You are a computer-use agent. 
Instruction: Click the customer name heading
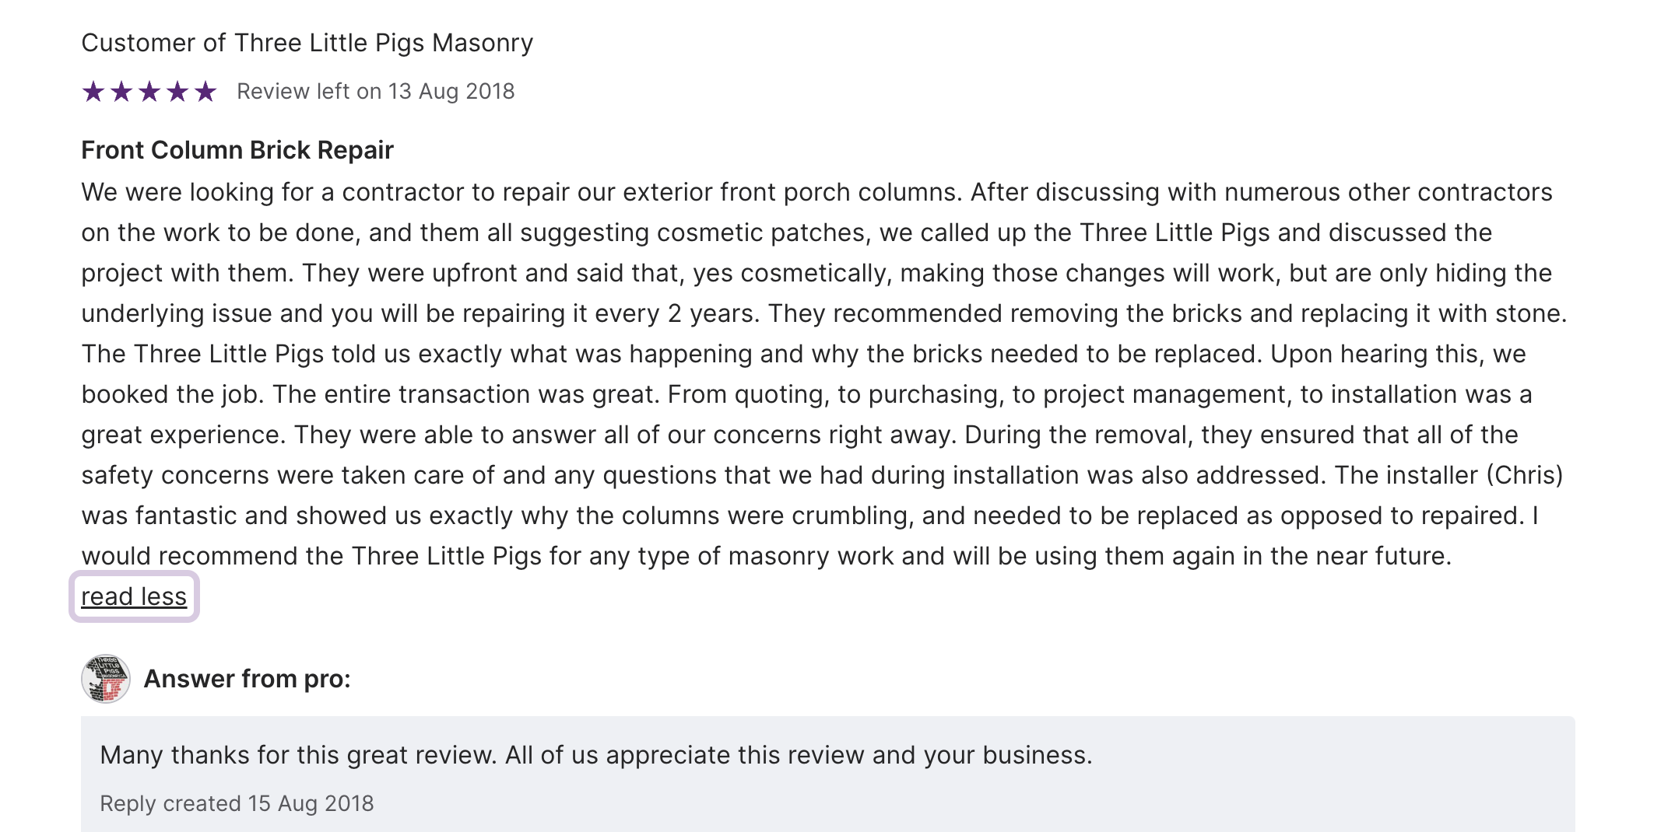pyautogui.click(x=307, y=43)
